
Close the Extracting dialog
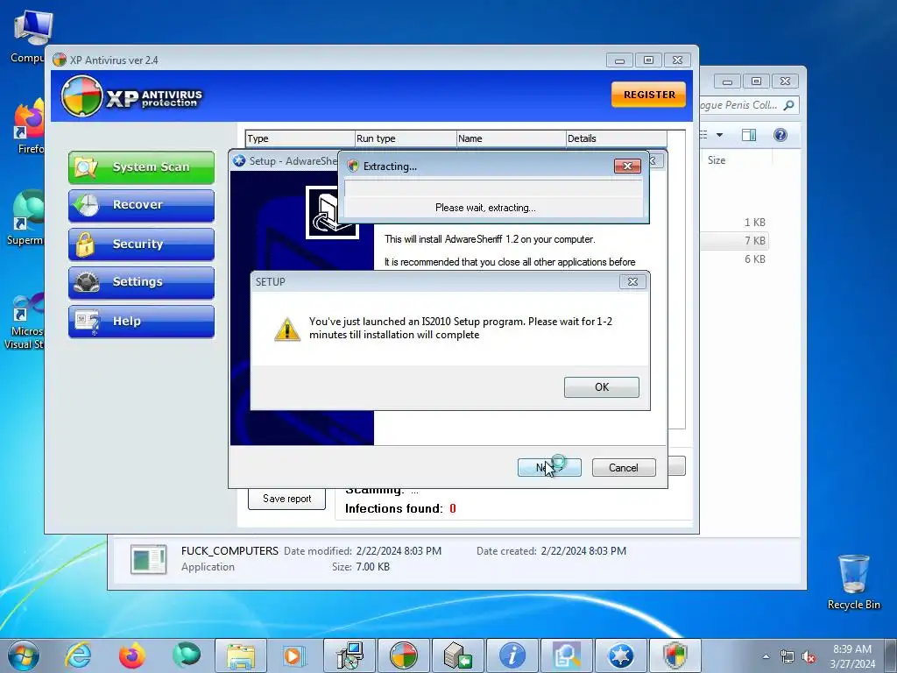[x=627, y=166]
